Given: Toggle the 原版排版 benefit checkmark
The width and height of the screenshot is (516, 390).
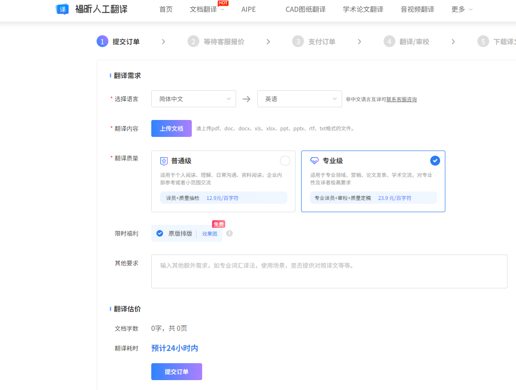Looking at the screenshot, I should pos(159,233).
